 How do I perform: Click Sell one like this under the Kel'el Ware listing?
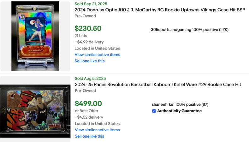pos(89,136)
